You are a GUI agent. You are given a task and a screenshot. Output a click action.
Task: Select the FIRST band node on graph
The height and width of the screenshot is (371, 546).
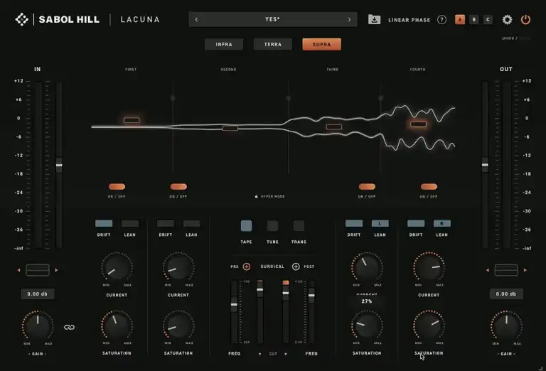(x=132, y=120)
